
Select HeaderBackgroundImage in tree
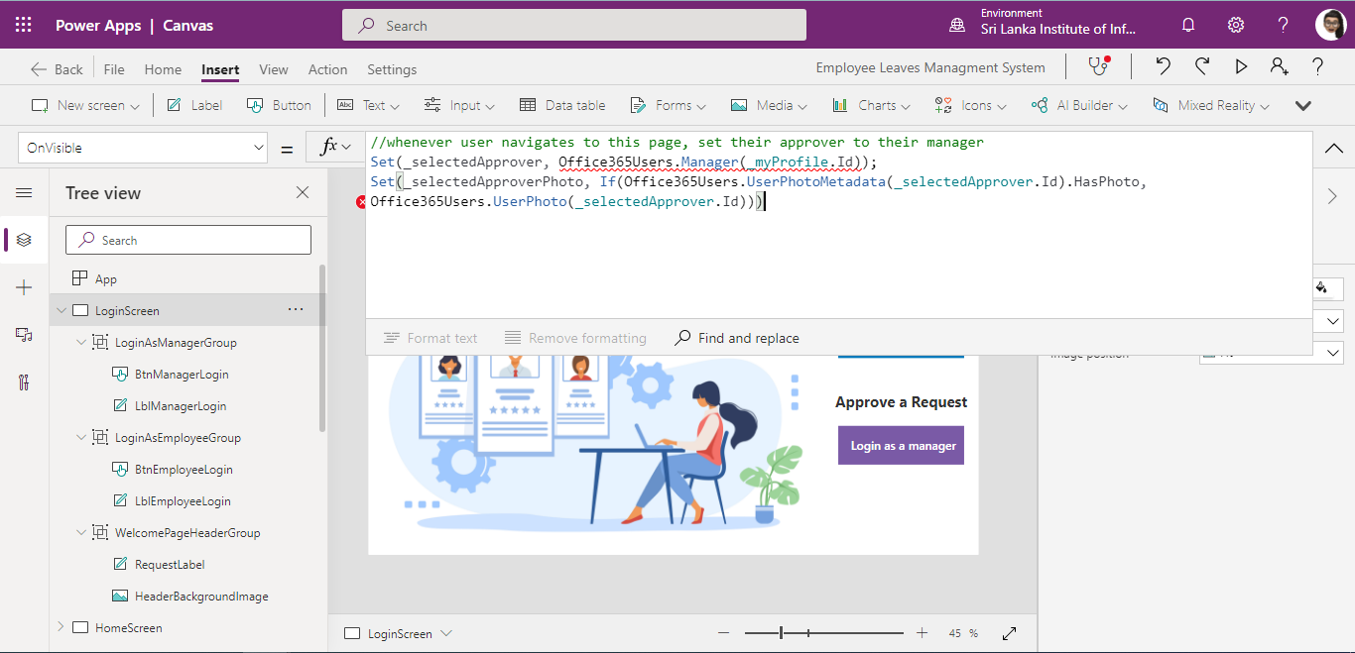click(x=201, y=596)
